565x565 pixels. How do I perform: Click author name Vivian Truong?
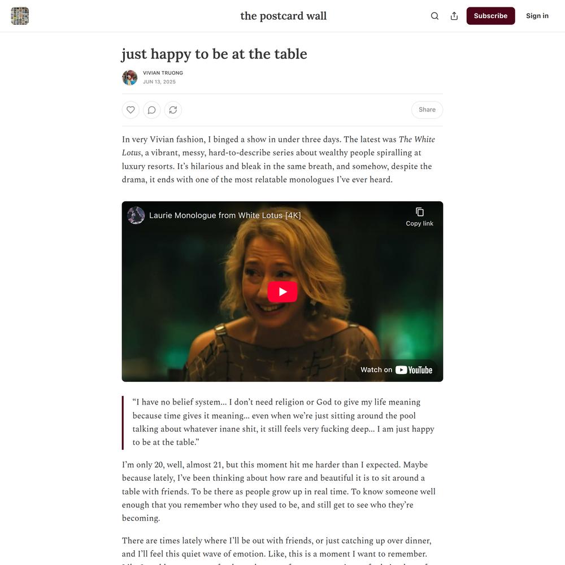163,73
